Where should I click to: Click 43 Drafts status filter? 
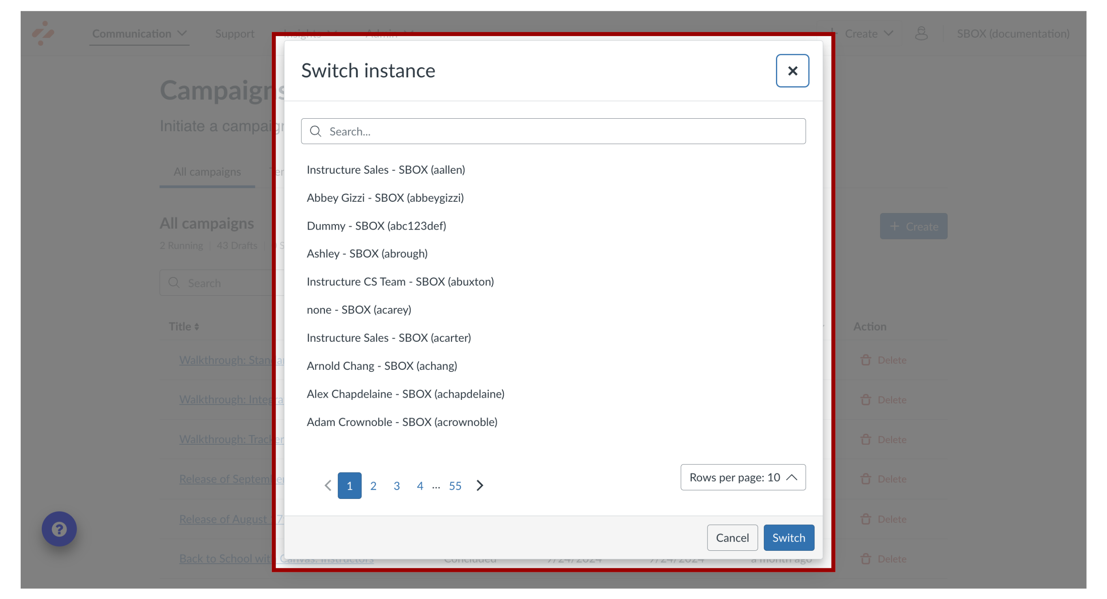point(237,245)
